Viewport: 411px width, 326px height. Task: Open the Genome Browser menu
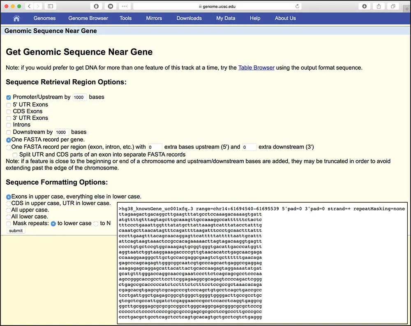[88, 18]
